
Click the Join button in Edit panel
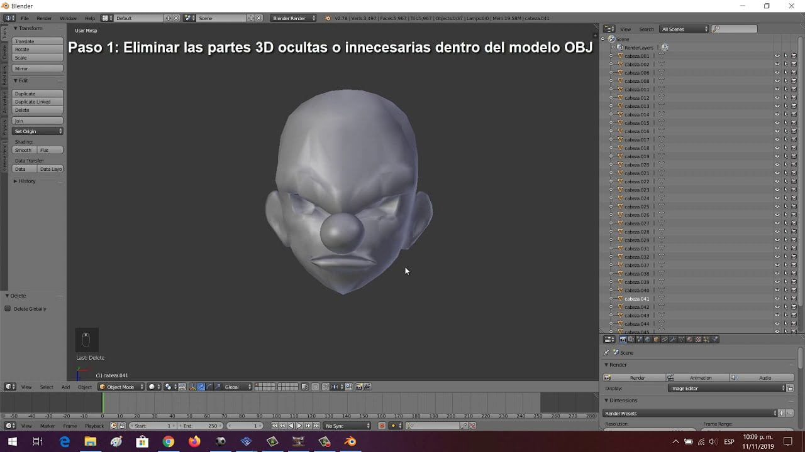[x=38, y=121]
